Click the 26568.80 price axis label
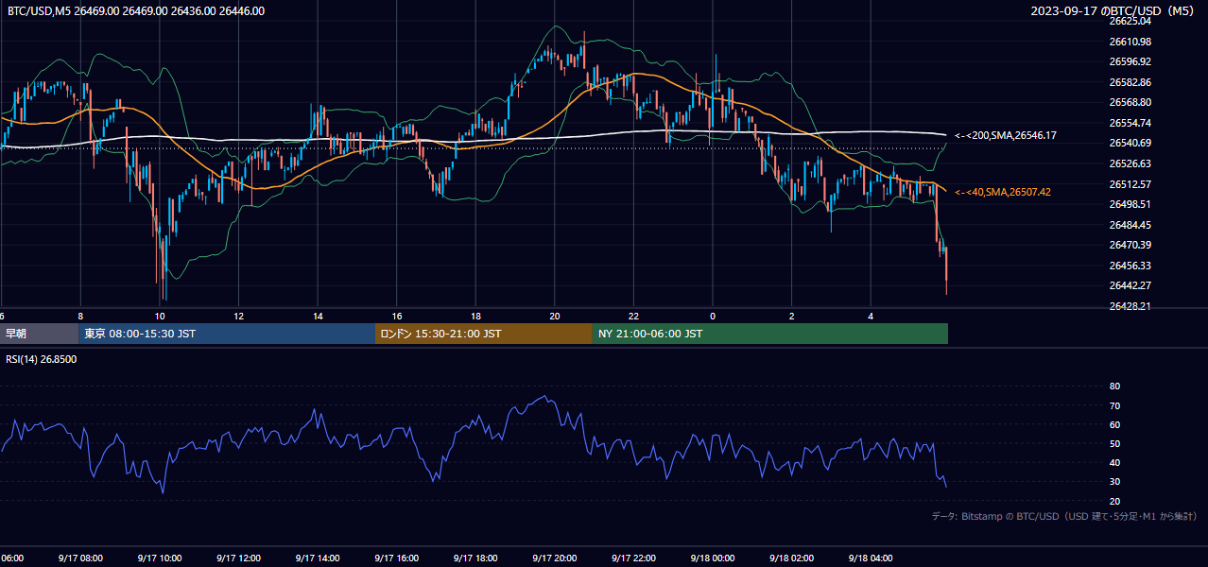 click(1130, 102)
